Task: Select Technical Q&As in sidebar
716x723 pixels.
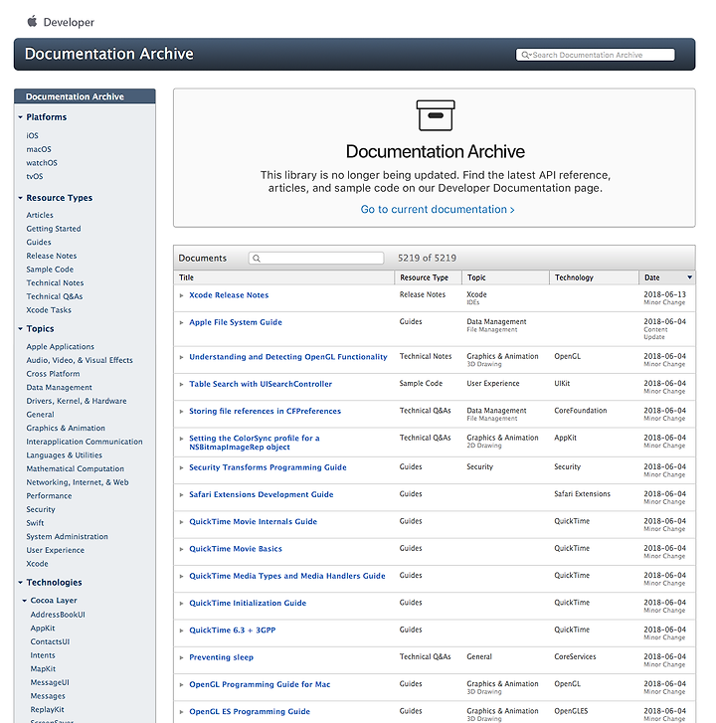Action: [55, 296]
